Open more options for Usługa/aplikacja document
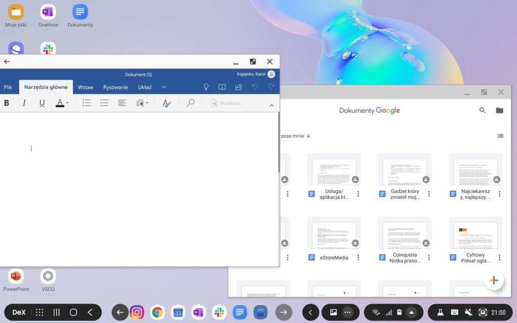The height and width of the screenshot is (323, 517). 358,194
